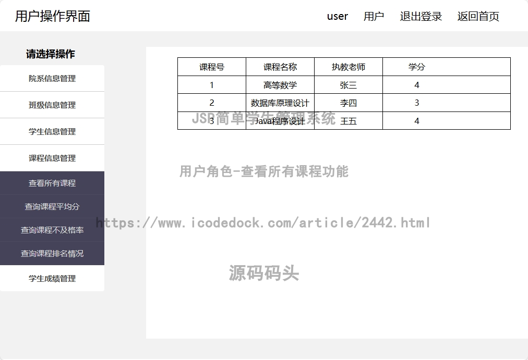Click teacher 王五 in the table
This screenshot has height=360, width=528.
[349, 121]
